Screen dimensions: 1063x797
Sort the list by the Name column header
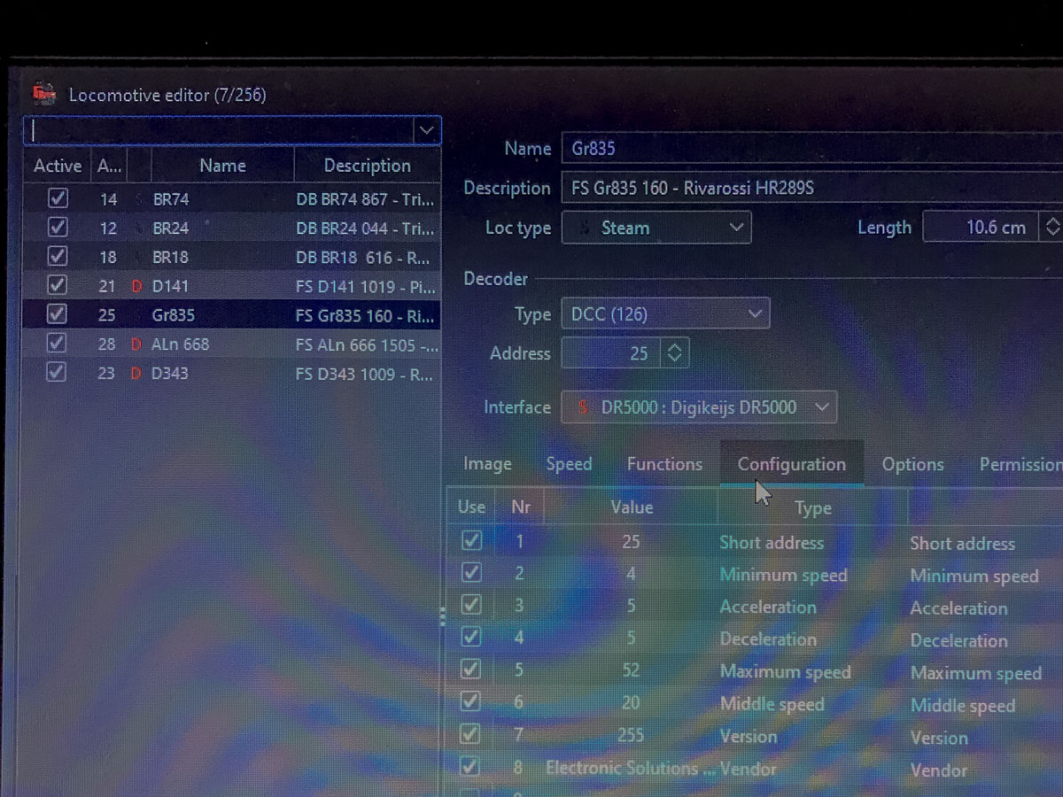pos(222,166)
